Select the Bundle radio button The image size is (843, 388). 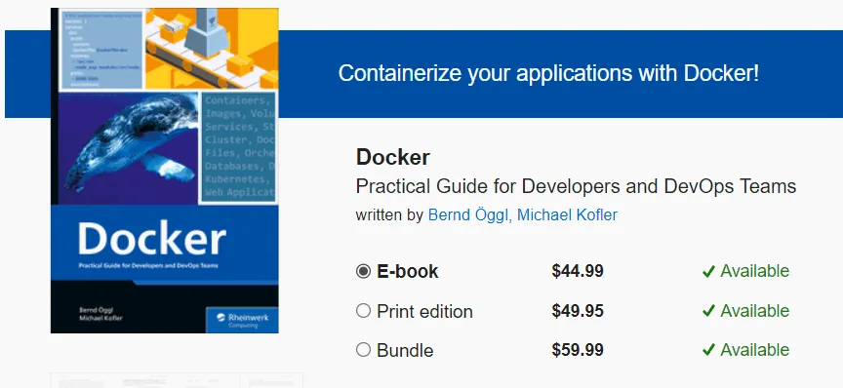[x=363, y=350]
